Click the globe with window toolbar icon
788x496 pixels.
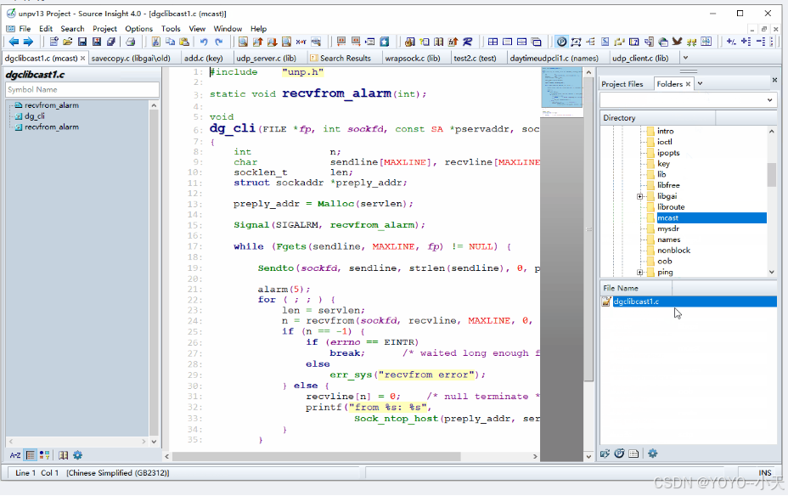[663, 42]
